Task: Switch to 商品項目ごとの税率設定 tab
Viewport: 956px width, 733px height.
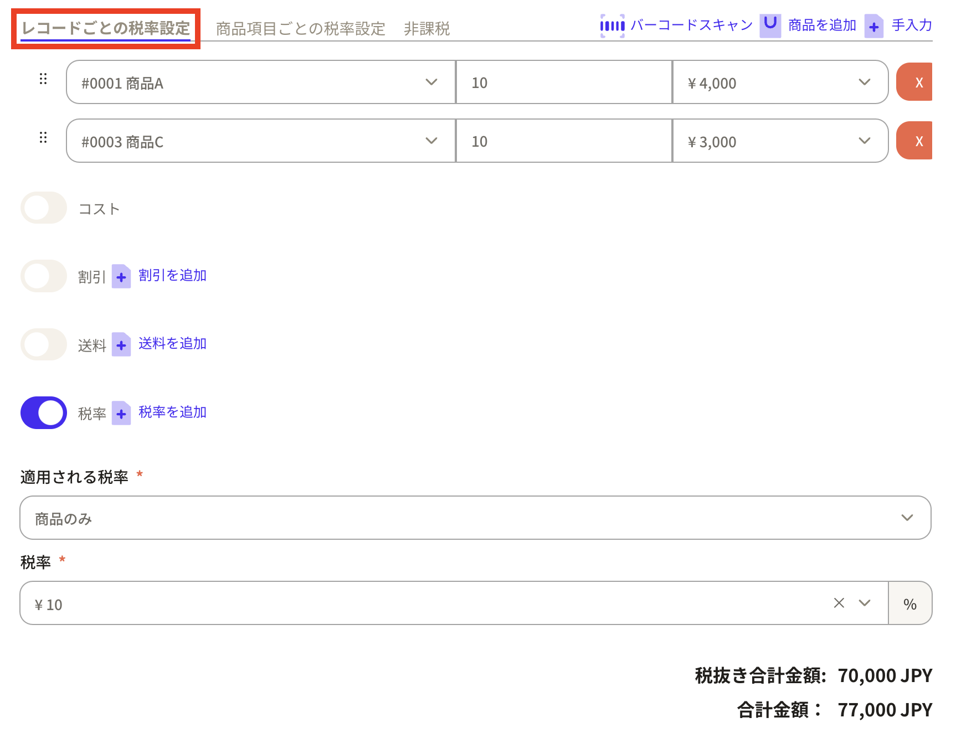Action: click(x=300, y=29)
